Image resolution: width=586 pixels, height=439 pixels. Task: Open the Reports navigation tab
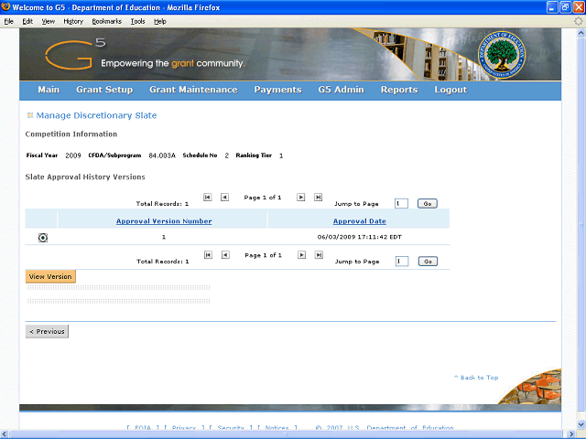[x=399, y=90]
